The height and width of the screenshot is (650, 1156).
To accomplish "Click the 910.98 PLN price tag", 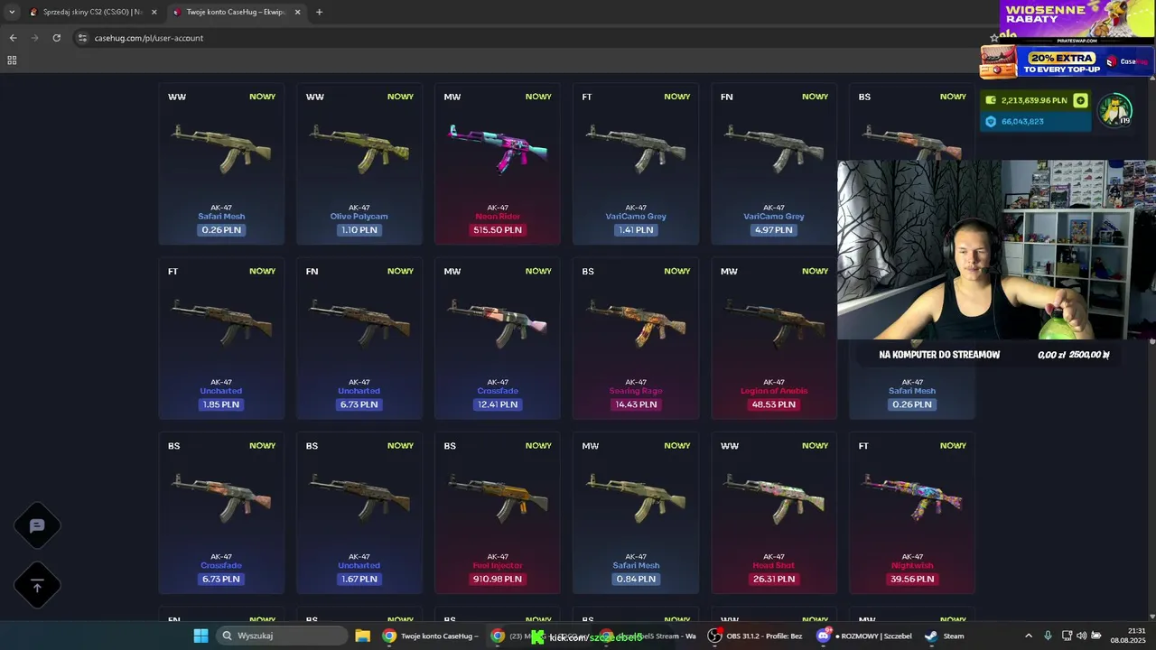I will click(498, 580).
